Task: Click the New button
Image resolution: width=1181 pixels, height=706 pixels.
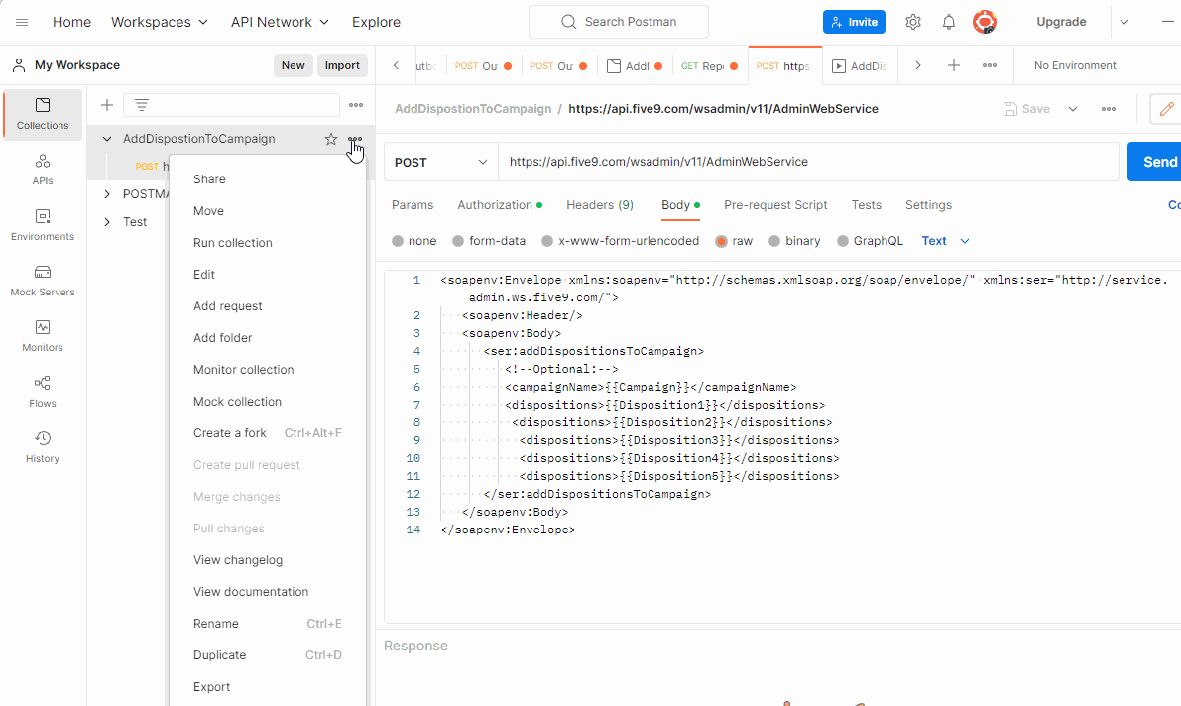Action: pos(293,65)
